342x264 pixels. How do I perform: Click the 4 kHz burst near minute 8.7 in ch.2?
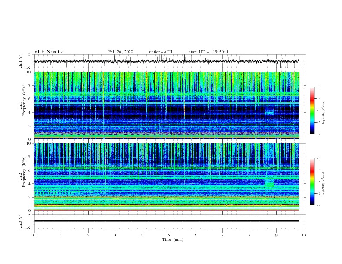click(x=269, y=183)
